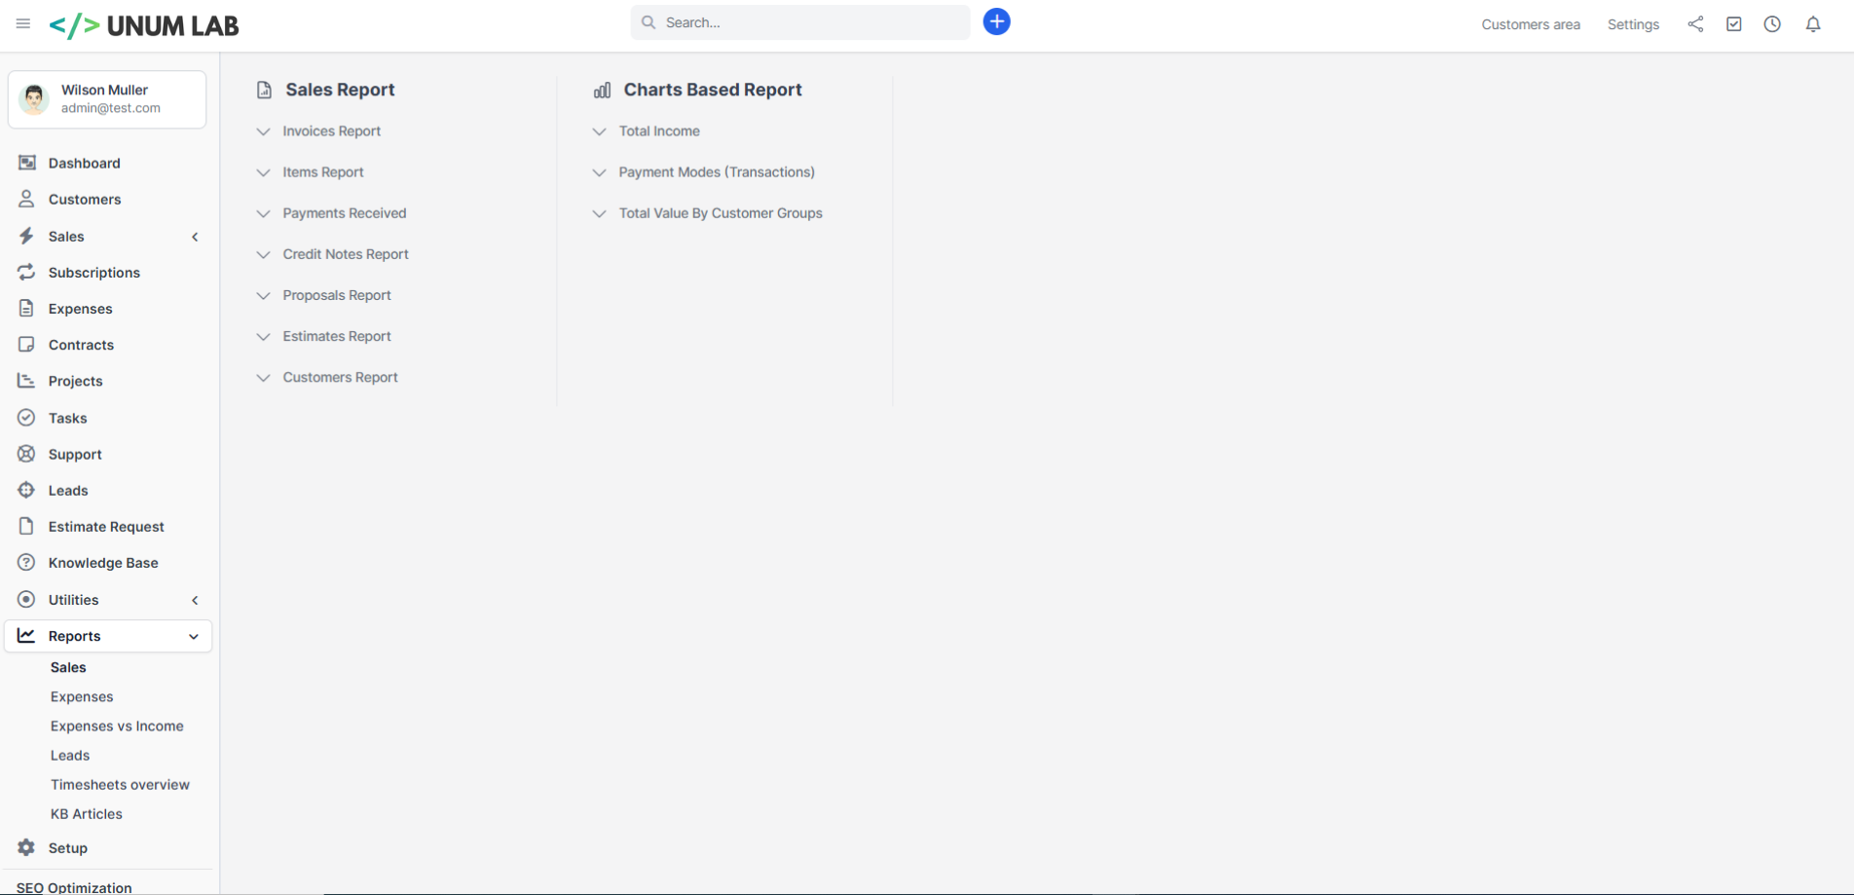Open the Total Income chart link

[x=659, y=131]
